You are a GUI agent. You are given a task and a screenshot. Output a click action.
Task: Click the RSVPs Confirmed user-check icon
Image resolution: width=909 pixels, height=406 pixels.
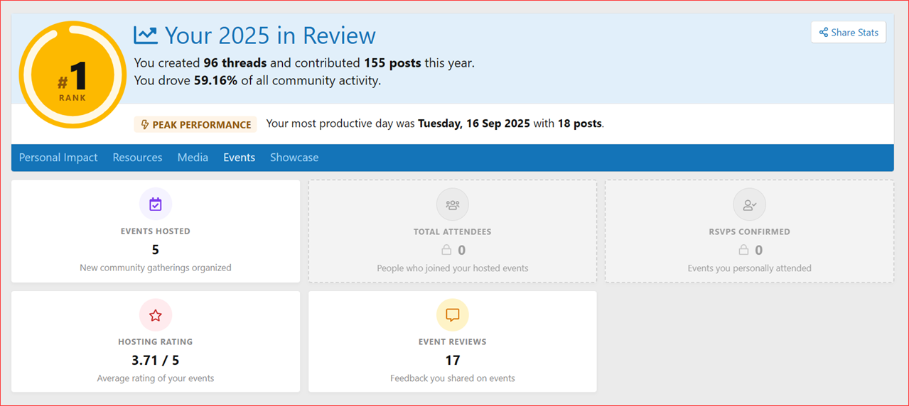pos(750,204)
